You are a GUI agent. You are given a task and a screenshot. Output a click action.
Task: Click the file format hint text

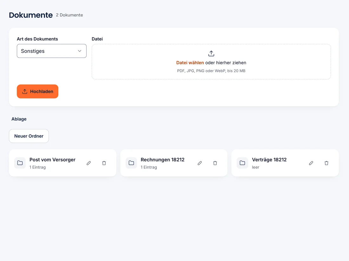click(211, 71)
